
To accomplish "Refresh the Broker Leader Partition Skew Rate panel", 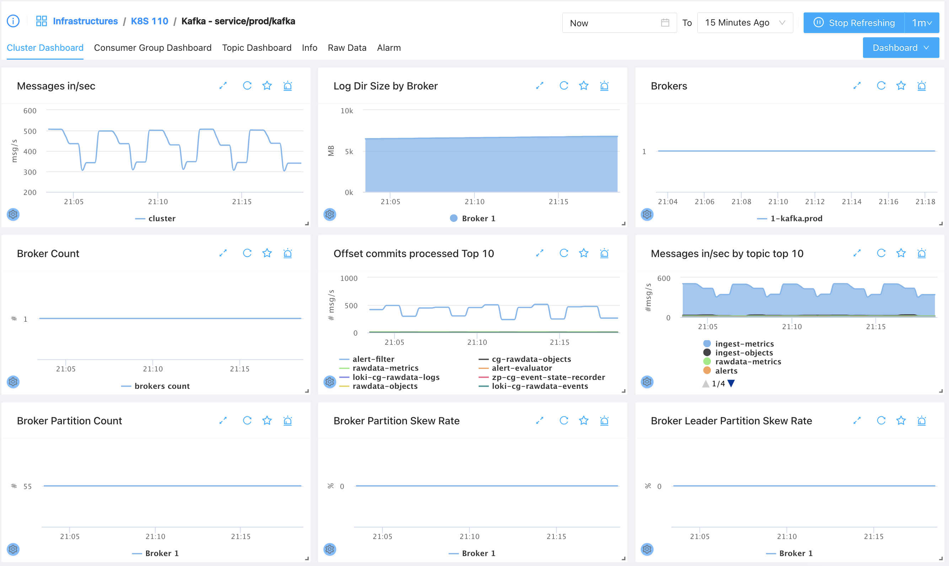I will point(881,421).
